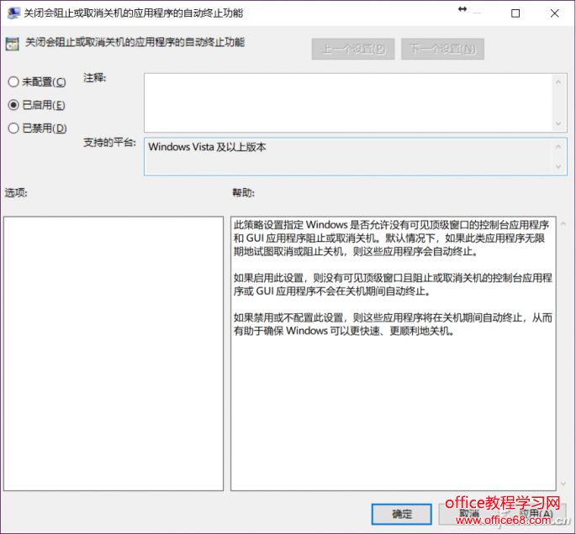Image resolution: width=576 pixels, height=534 pixels.
Task: Click the help panel scroll down arrow
Action: (563, 484)
